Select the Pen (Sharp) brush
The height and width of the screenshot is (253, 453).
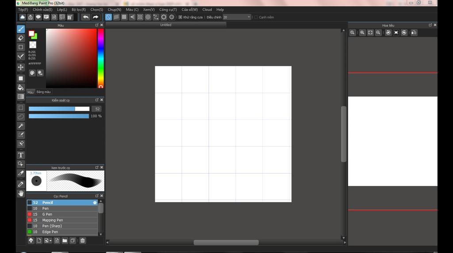tap(62, 226)
